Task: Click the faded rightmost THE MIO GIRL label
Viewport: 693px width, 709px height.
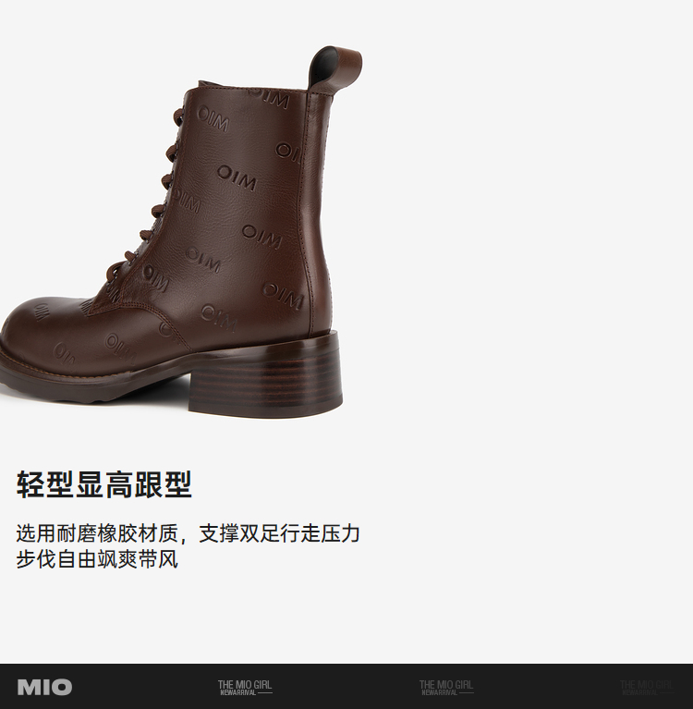Action: pyautogui.click(x=647, y=687)
